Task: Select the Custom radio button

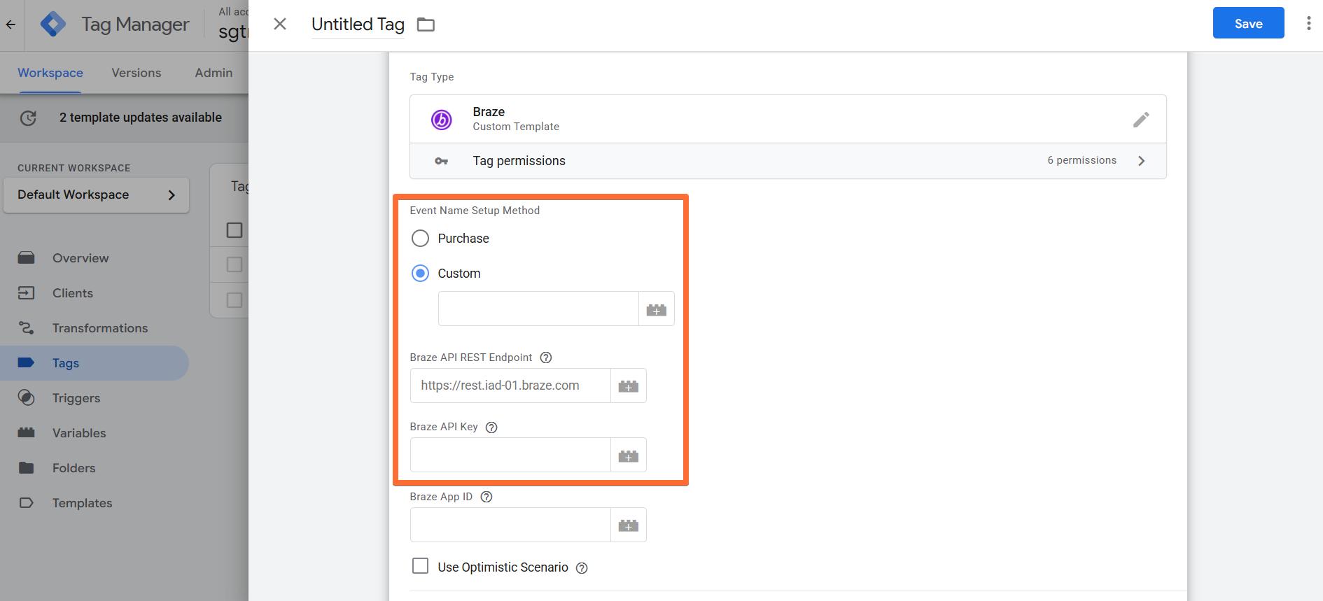Action: 420,274
